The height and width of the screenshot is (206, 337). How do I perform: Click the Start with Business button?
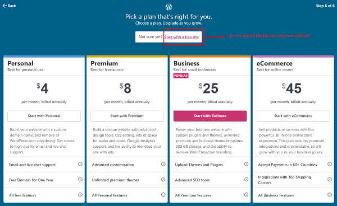coord(210,116)
